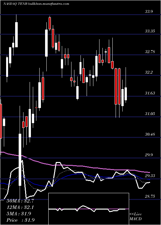Click the 29.9 price axis label
161x225 pixels.
(x=149, y=155)
